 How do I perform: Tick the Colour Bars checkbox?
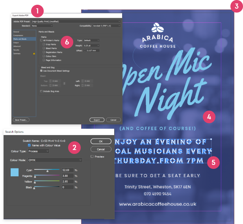(x=44, y=56)
